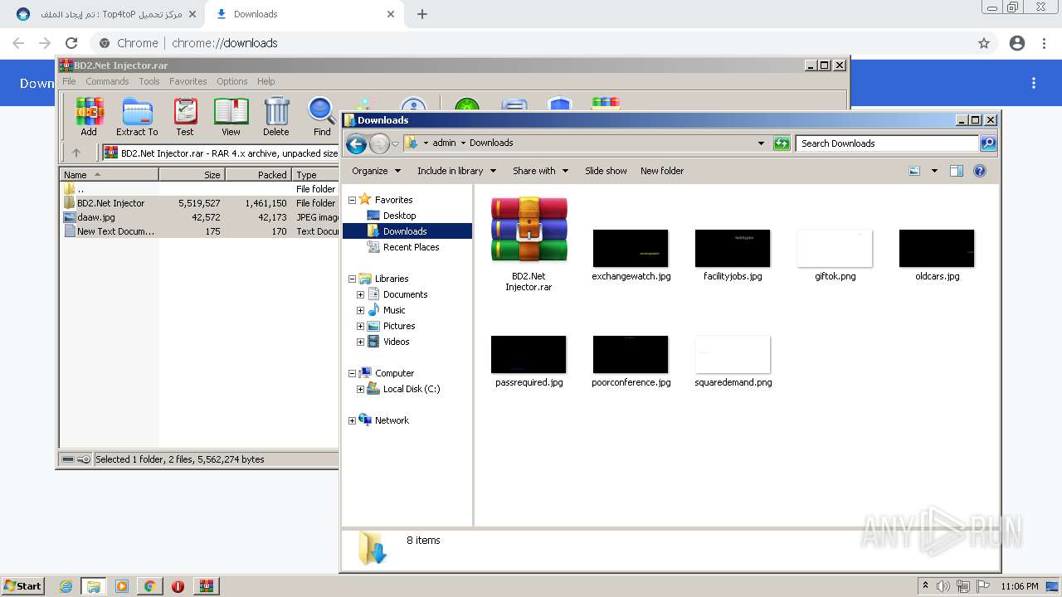
Task: Open the View tool in WinRAR
Action: pyautogui.click(x=231, y=117)
